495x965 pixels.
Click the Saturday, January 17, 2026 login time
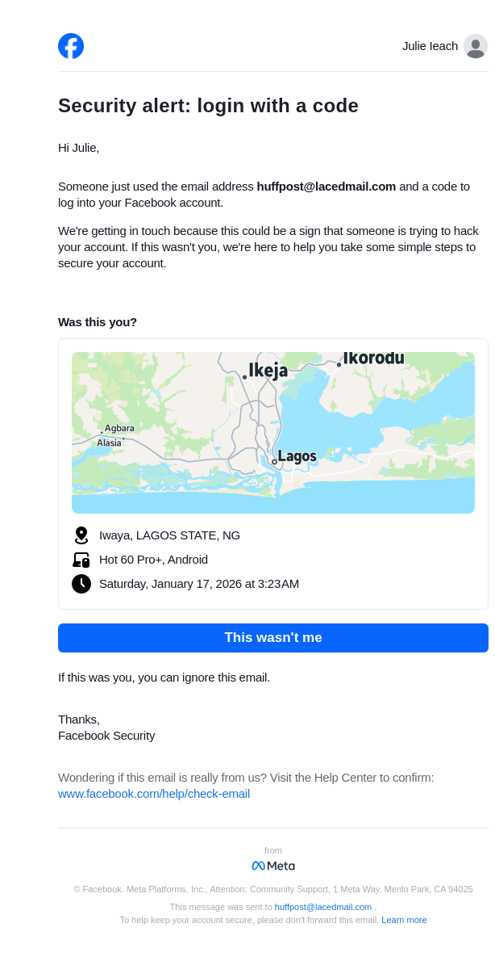[x=199, y=584]
